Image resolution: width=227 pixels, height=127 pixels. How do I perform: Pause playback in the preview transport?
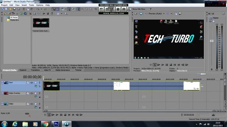pyautogui.click(x=167, y=65)
